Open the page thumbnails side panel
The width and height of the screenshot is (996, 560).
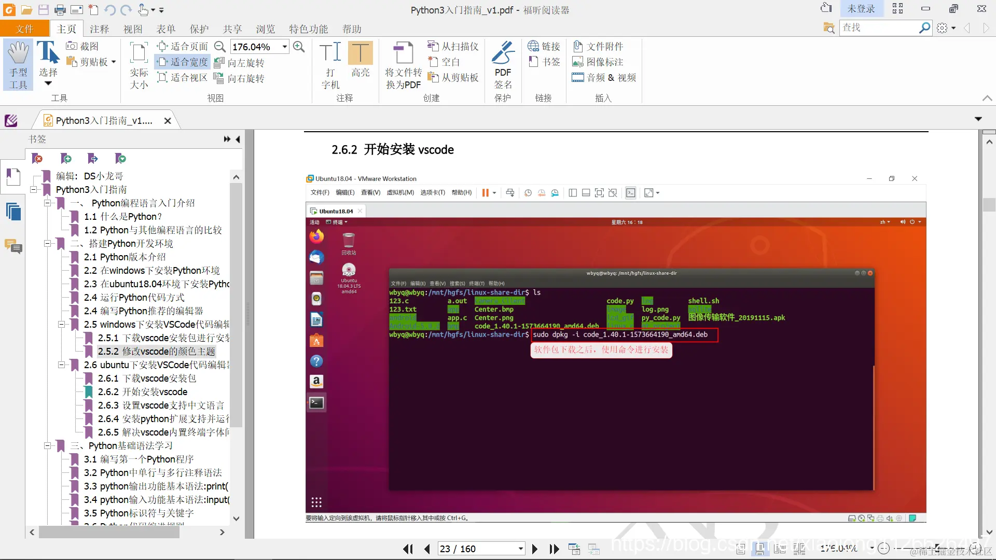[x=13, y=212]
